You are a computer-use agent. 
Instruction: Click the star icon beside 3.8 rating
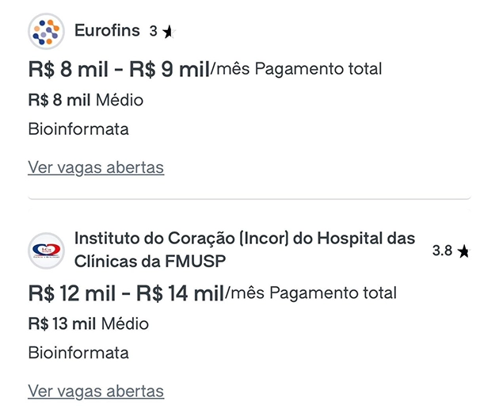click(463, 251)
